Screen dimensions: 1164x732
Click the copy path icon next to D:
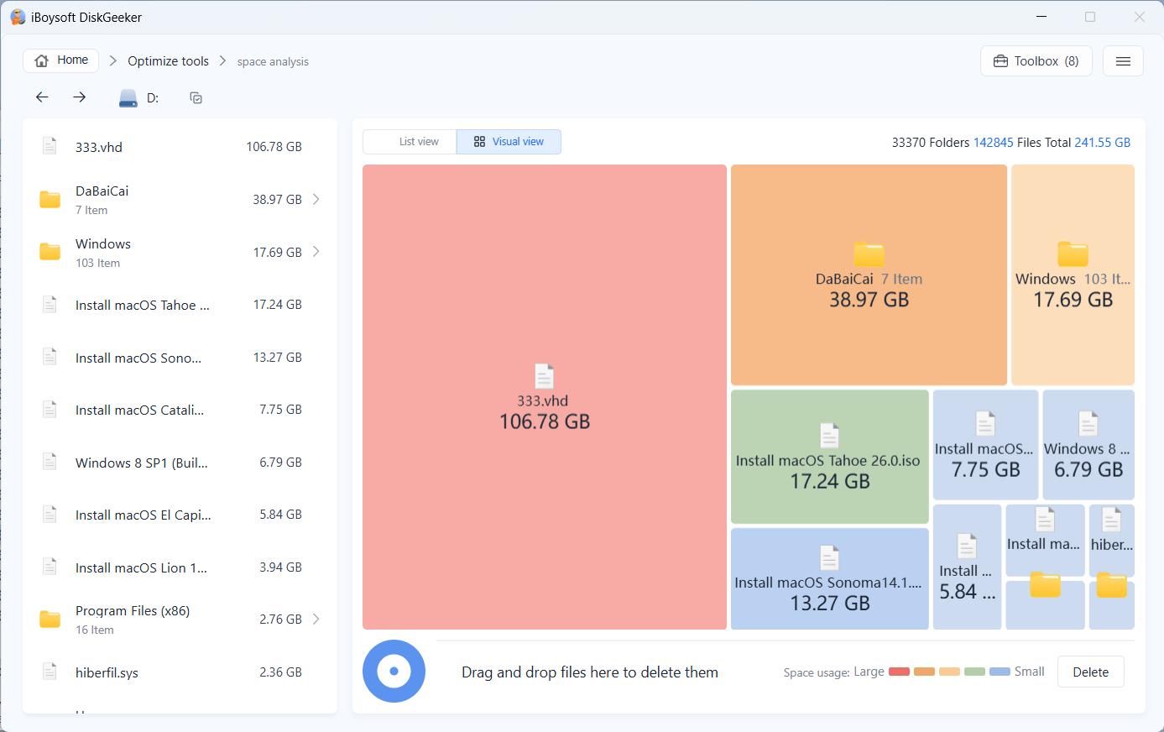click(196, 98)
